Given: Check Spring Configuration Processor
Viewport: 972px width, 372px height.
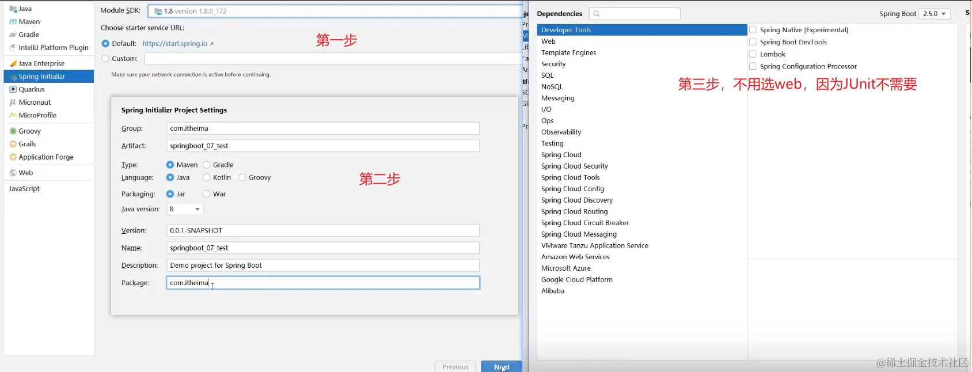Looking at the screenshot, I should point(753,66).
